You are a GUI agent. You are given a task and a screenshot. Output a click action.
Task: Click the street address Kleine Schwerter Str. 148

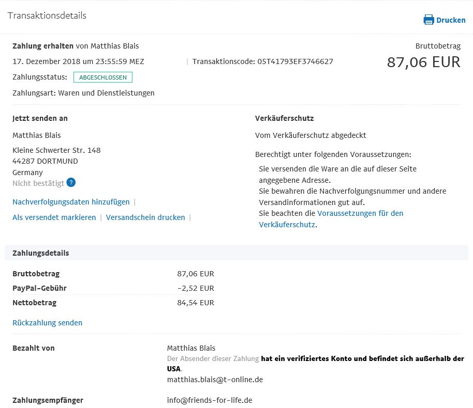pyautogui.click(x=56, y=150)
